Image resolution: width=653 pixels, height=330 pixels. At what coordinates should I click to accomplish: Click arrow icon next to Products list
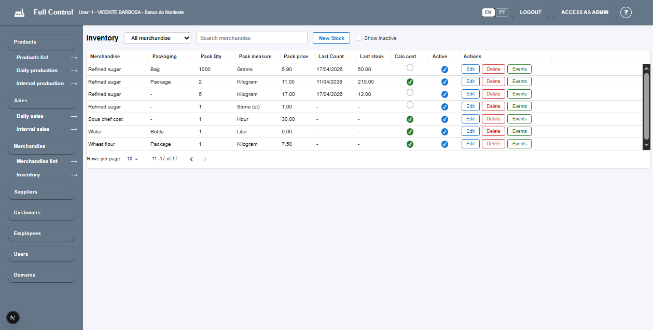tap(74, 58)
